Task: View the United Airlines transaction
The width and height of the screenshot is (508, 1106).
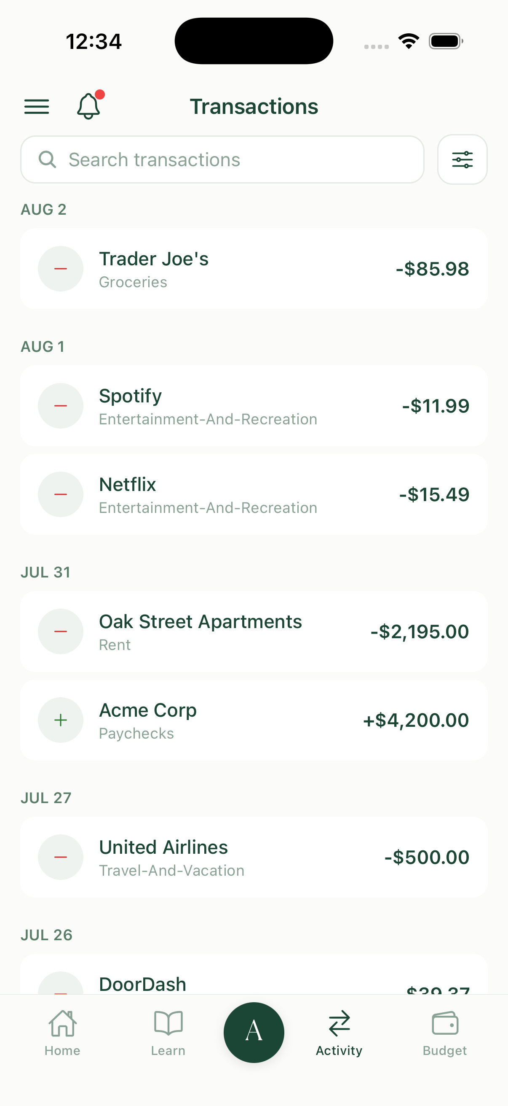Action: 254,857
